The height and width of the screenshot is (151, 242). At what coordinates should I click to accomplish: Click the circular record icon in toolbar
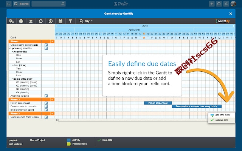coord(51,21)
